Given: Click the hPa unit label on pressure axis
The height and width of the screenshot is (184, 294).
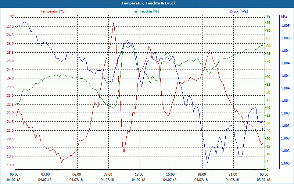Looking at the screenshot, I should click(x=284, y=17).
